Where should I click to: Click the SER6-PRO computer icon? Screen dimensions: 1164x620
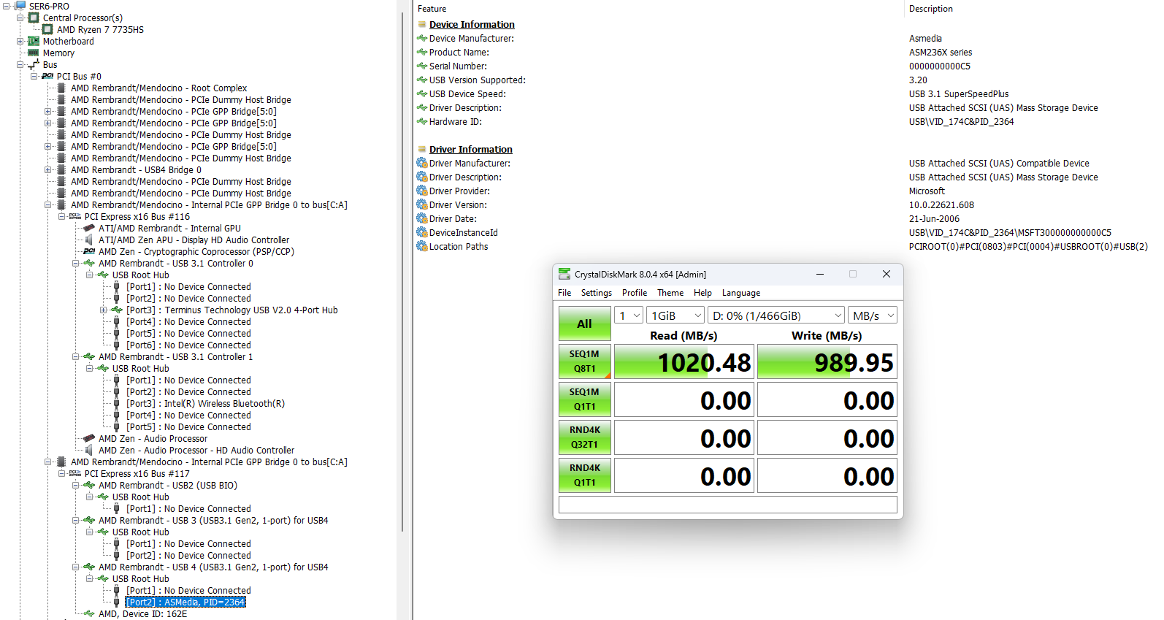[x=20, y=6]
